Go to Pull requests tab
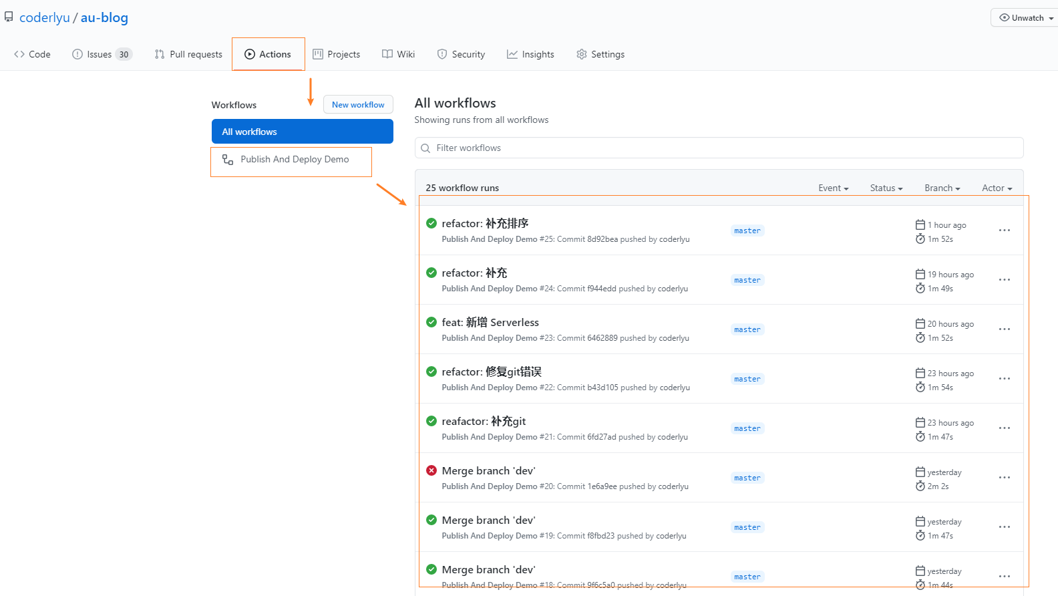Viewport: 1058px width, 596px height. (x=188, y=54)
